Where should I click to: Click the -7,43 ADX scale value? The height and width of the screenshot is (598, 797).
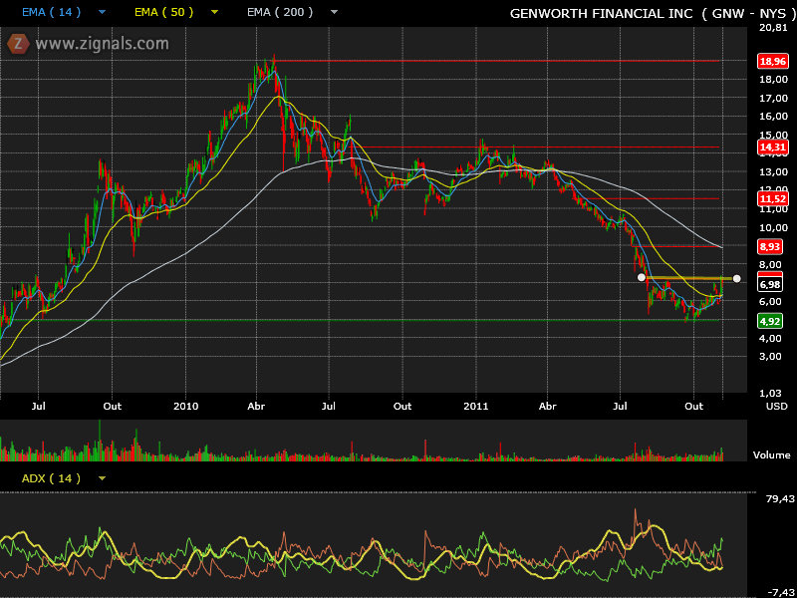point(781,592)
